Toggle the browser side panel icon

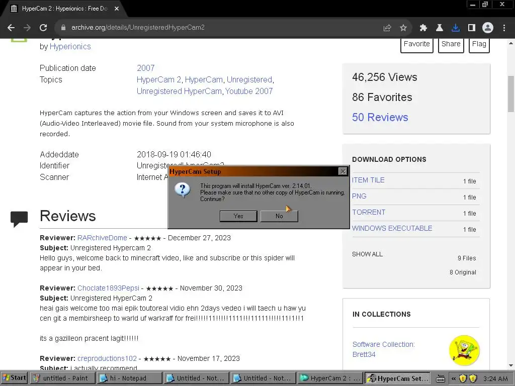[471, 28]
